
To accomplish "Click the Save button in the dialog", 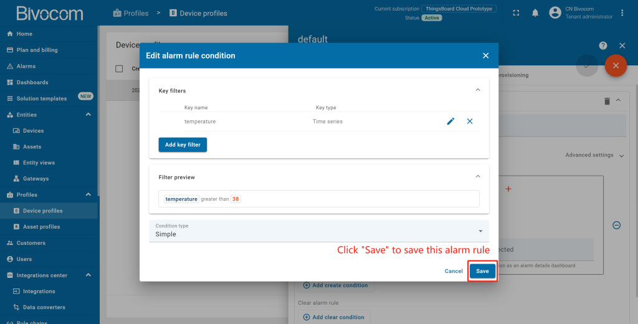I will tap(482, 271).
